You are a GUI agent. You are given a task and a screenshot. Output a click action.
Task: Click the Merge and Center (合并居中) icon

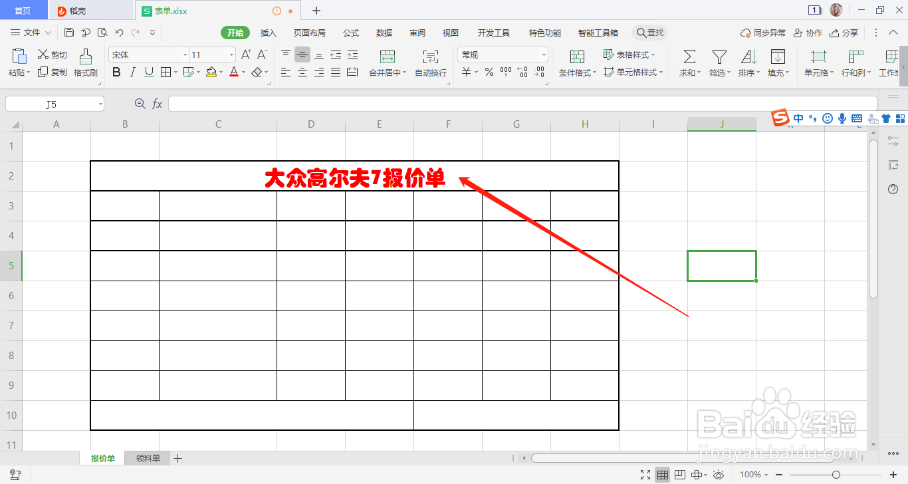point(388,57)
